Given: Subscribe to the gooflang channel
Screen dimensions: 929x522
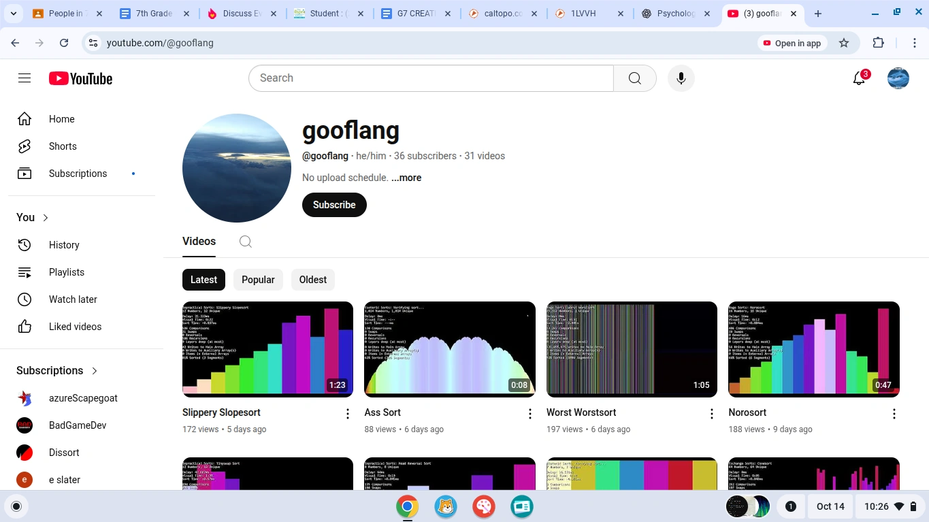Looking at the screenshot, I should [x=333, y=205].
